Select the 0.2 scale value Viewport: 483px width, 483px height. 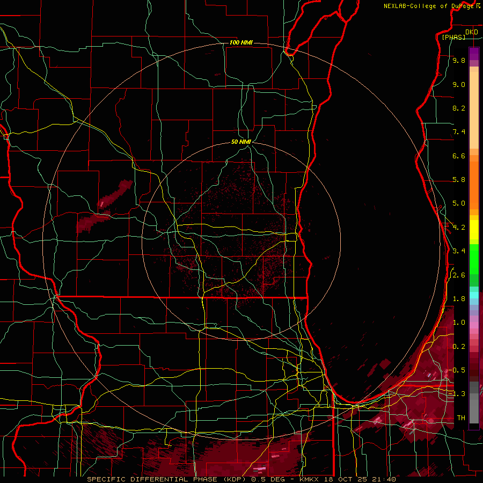click(x=459, y=347)
